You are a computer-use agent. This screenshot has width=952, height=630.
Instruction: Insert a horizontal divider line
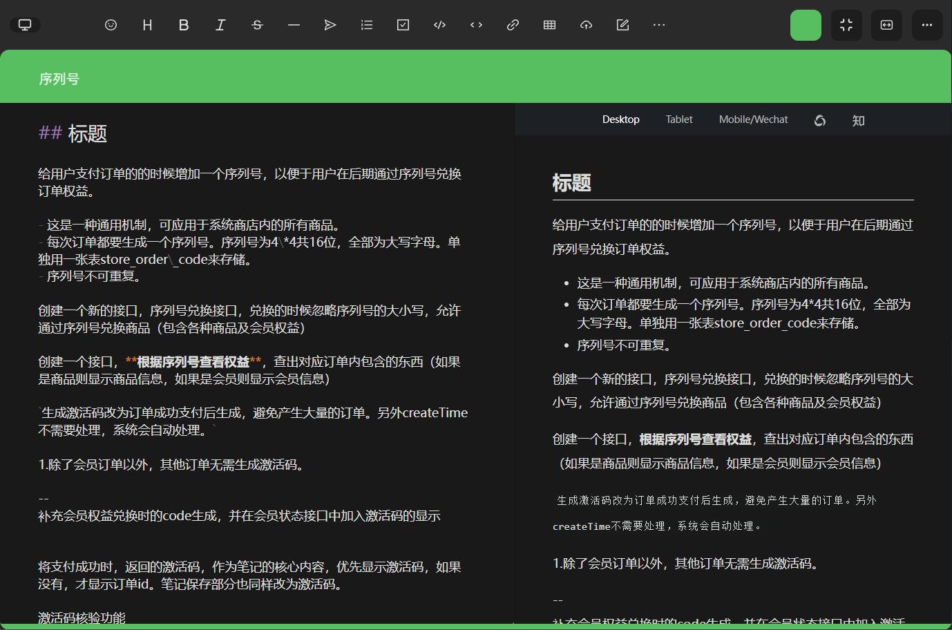pos(293,25)
